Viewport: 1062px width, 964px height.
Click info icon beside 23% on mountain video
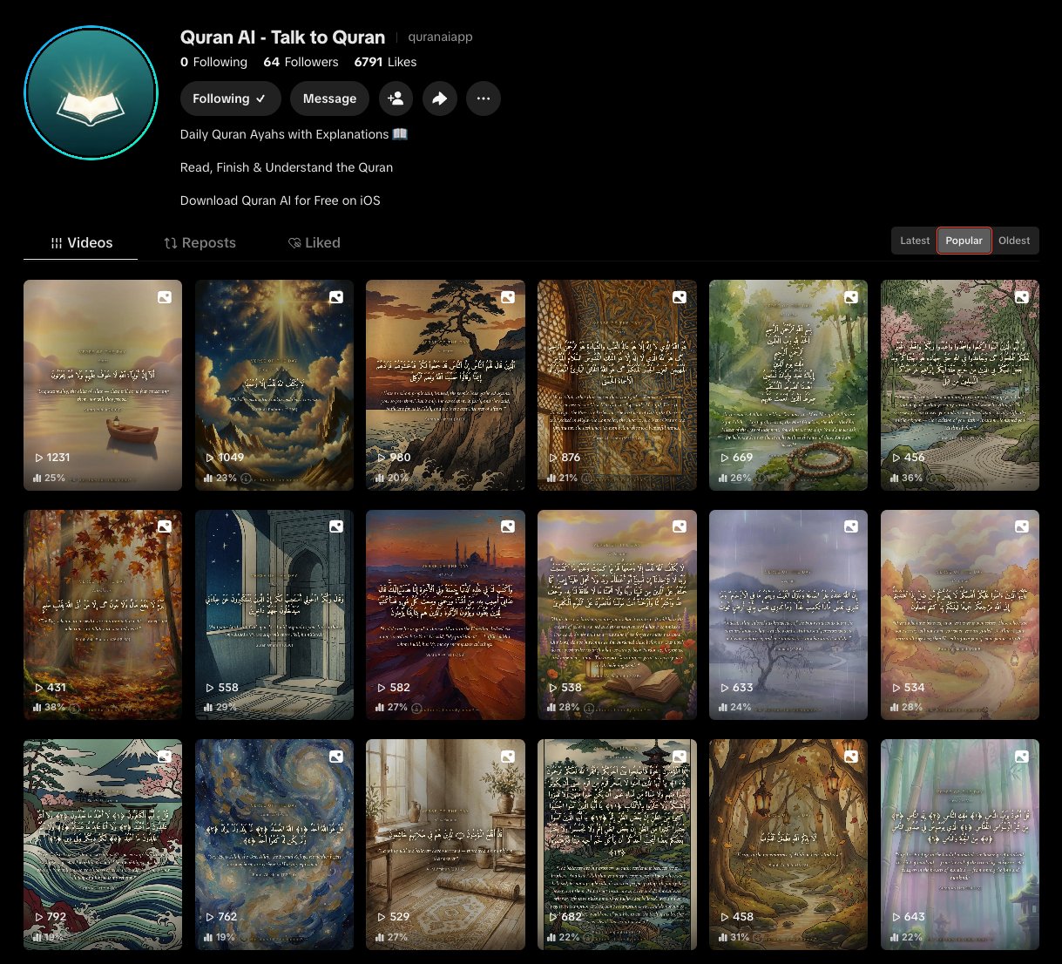click(246, 479)
